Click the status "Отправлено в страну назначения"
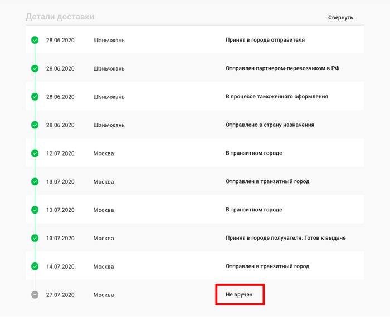This screenshot has height=317, width=390. point(270,125)
